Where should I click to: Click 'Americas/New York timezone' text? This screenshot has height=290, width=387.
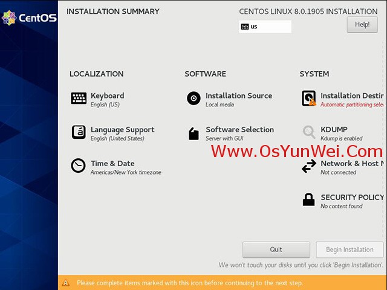(126, 172)
